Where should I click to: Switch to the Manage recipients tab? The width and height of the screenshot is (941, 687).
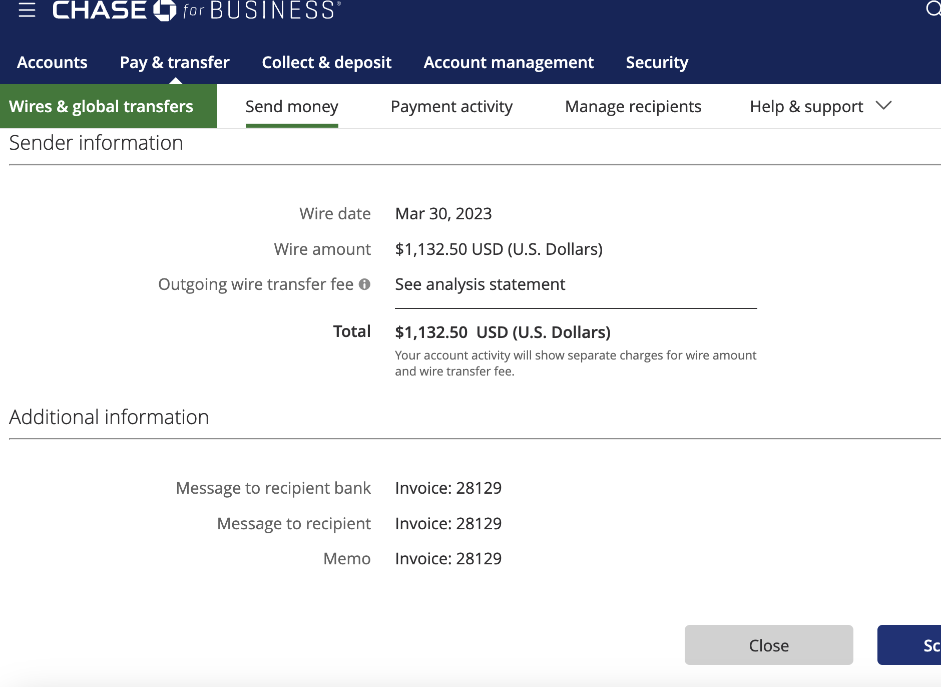point(633,107)
